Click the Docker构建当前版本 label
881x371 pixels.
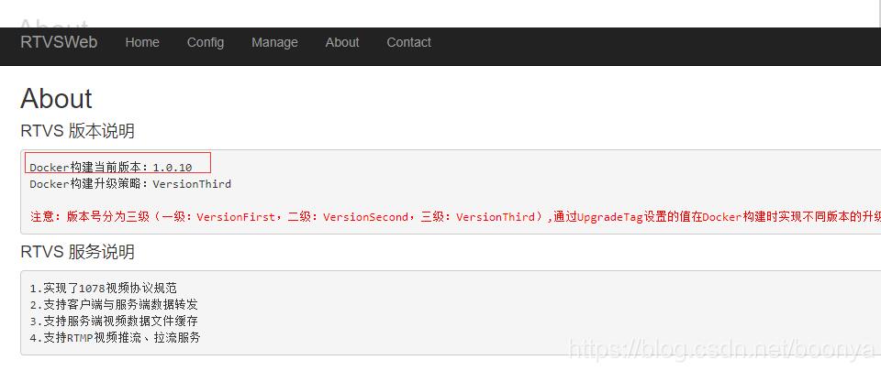(88, 168)
